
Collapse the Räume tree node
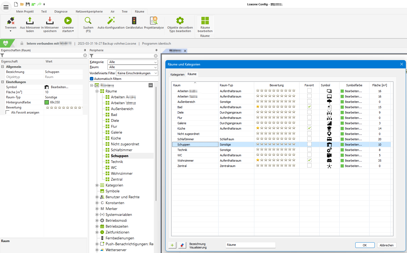point(97,91)
